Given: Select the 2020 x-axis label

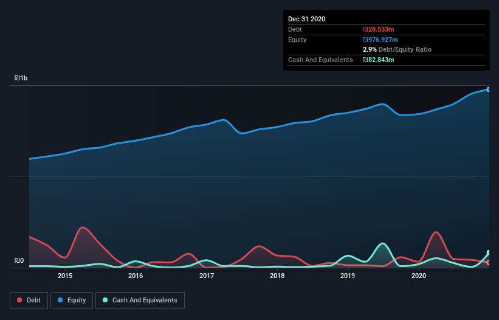Looking at the screenshot, I should coord(419,276).
